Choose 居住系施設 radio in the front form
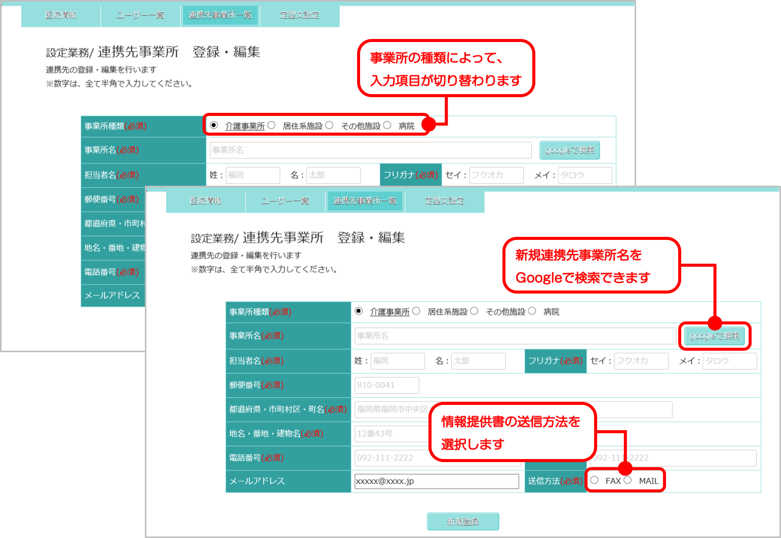 click(416, 311)
